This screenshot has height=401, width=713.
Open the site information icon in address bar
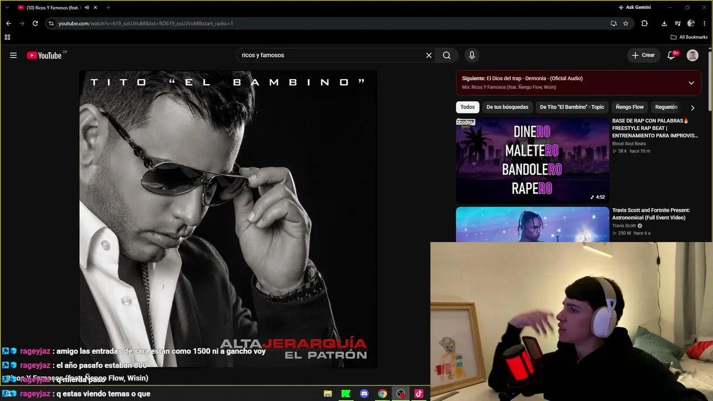pos(51,23)
